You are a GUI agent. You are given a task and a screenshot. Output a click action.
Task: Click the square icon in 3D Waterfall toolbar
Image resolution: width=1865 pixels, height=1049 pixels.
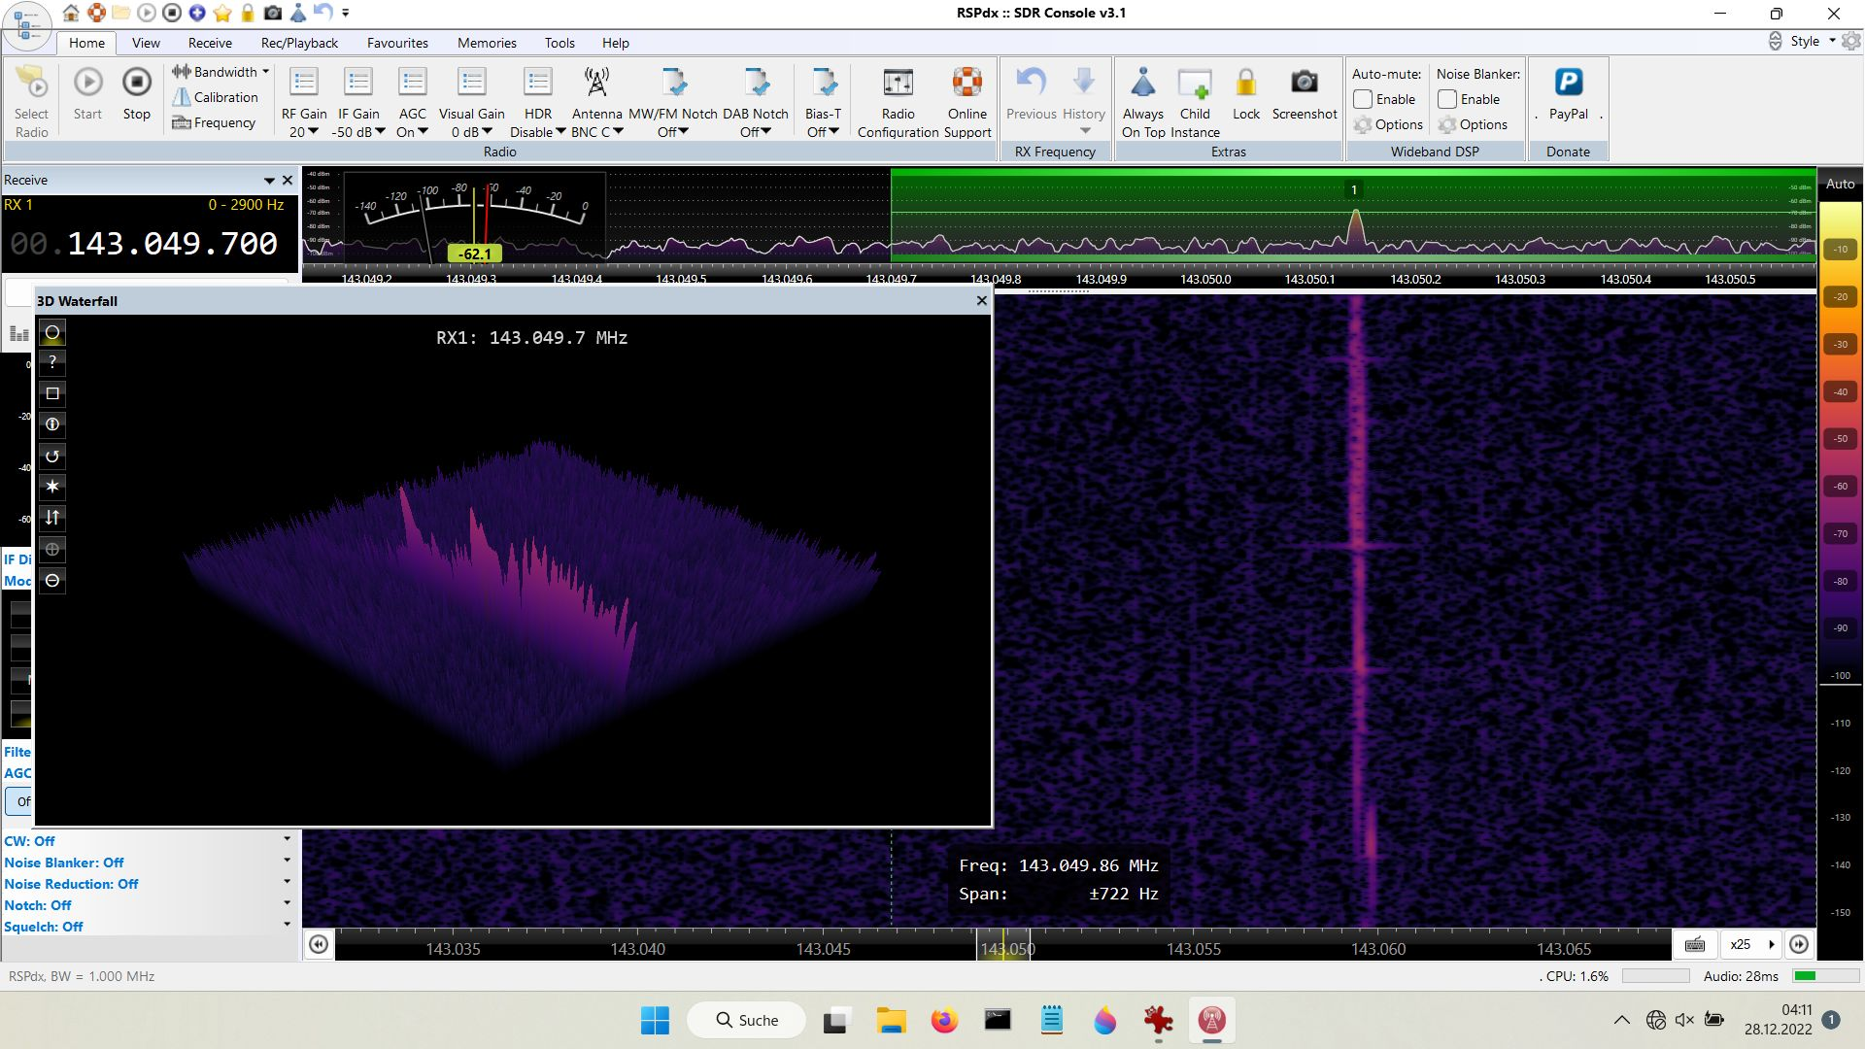[52, 393]
